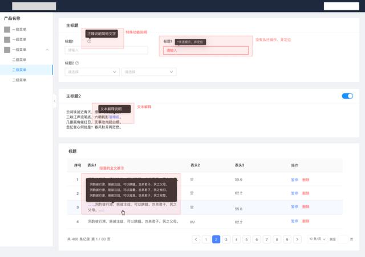Select page 9 in pagination
This screenshot has width=365, height=257.
[287, 239]
